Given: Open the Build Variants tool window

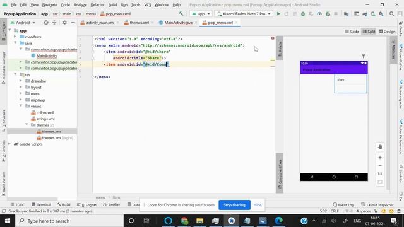Looking at the screenshot, I should click(x=4, y=183).
